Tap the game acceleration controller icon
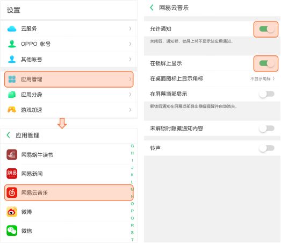The height and width of the screenshot is (243, 281). point(12,110)
